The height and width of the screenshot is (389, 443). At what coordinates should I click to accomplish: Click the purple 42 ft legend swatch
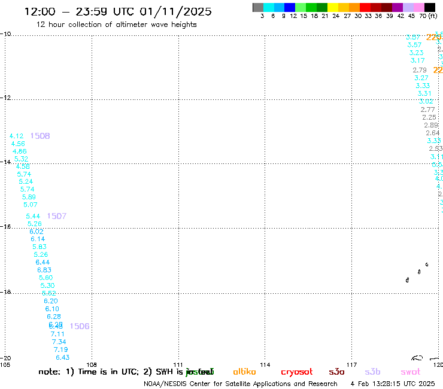[x=398, y=7]
